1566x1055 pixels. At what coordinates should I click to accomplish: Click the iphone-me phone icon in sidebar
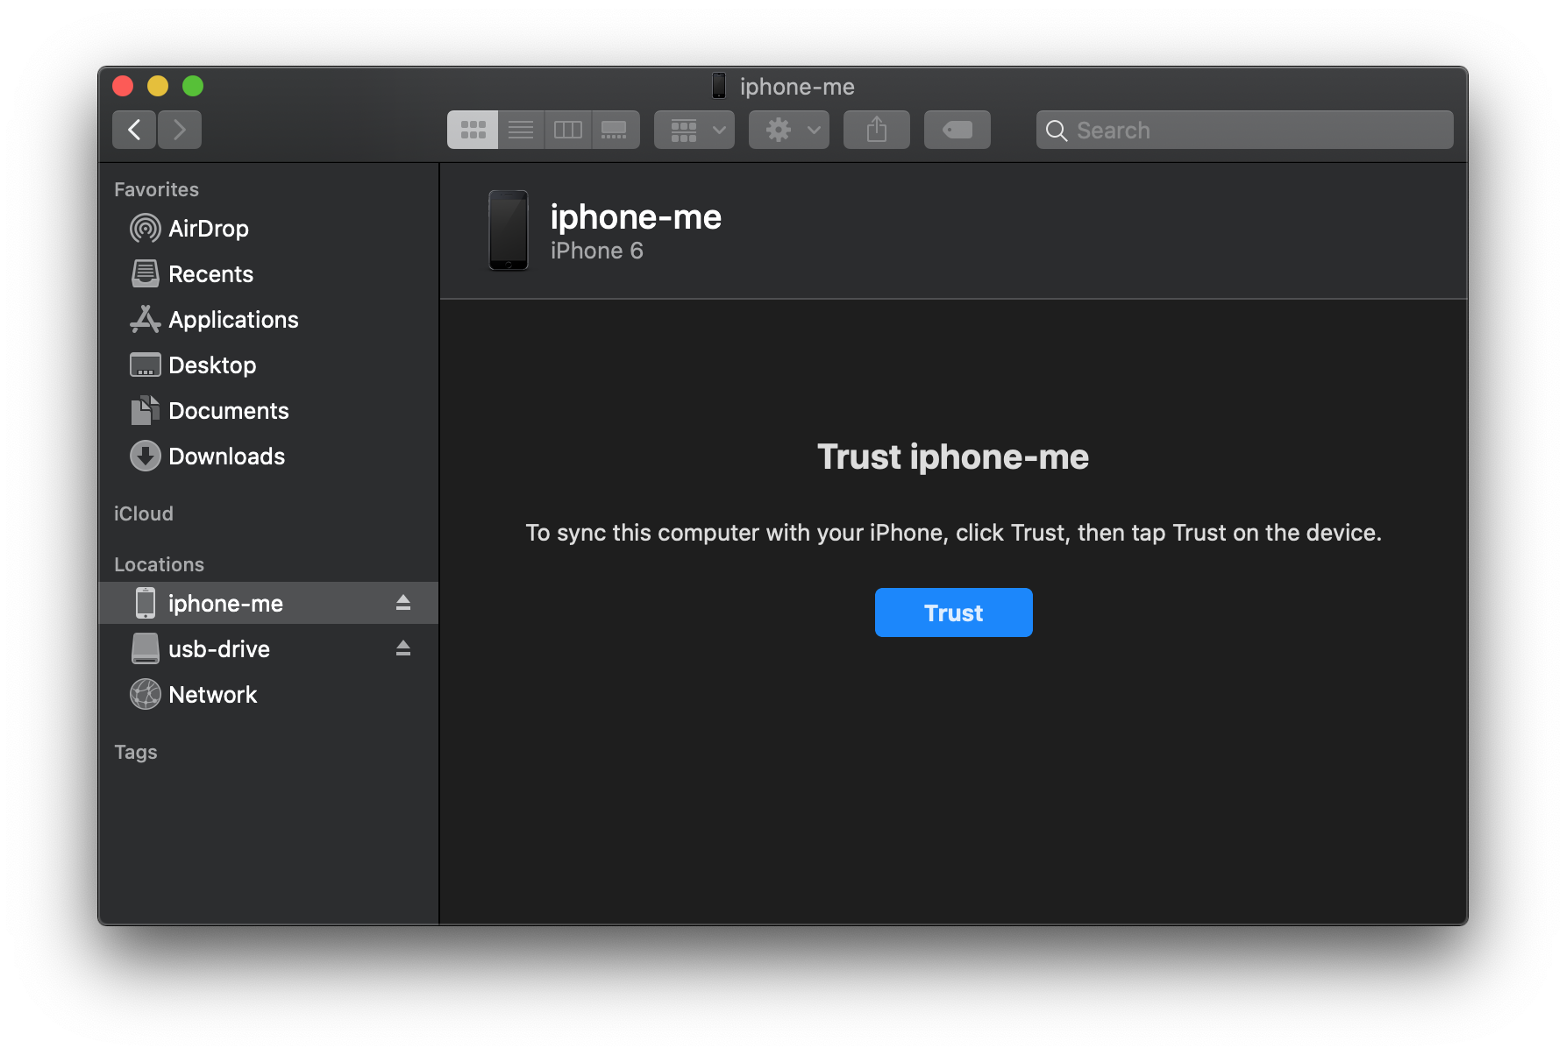[146, 603]
